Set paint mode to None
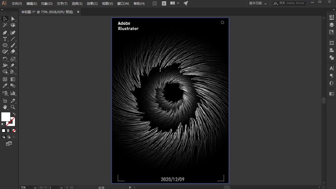This screenshot has width=336, height=189. coord(14,130)
